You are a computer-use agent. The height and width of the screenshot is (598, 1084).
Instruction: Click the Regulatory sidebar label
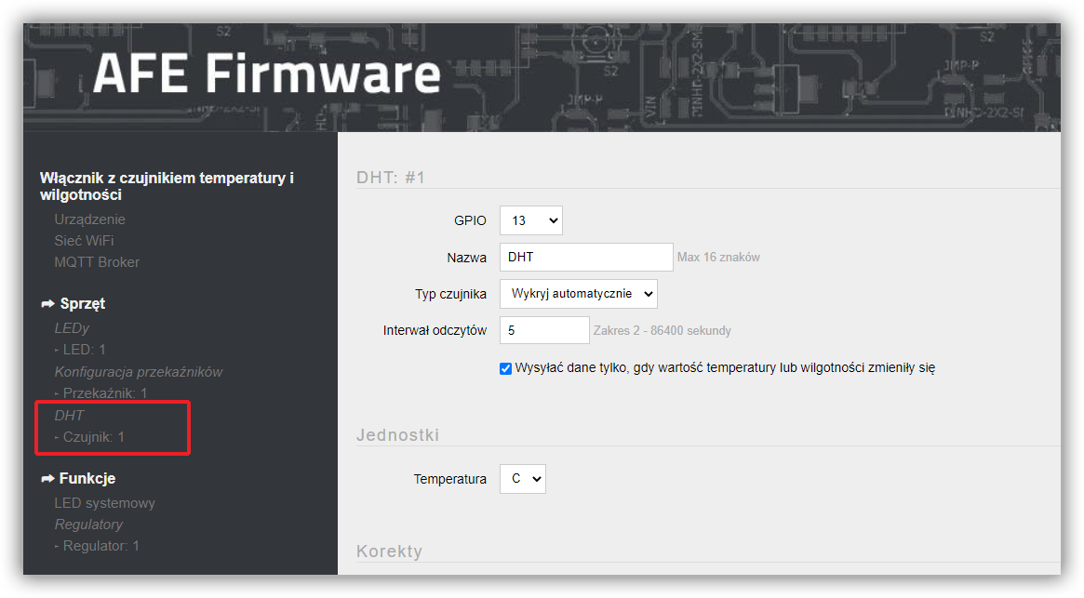(x=88, y=524)
